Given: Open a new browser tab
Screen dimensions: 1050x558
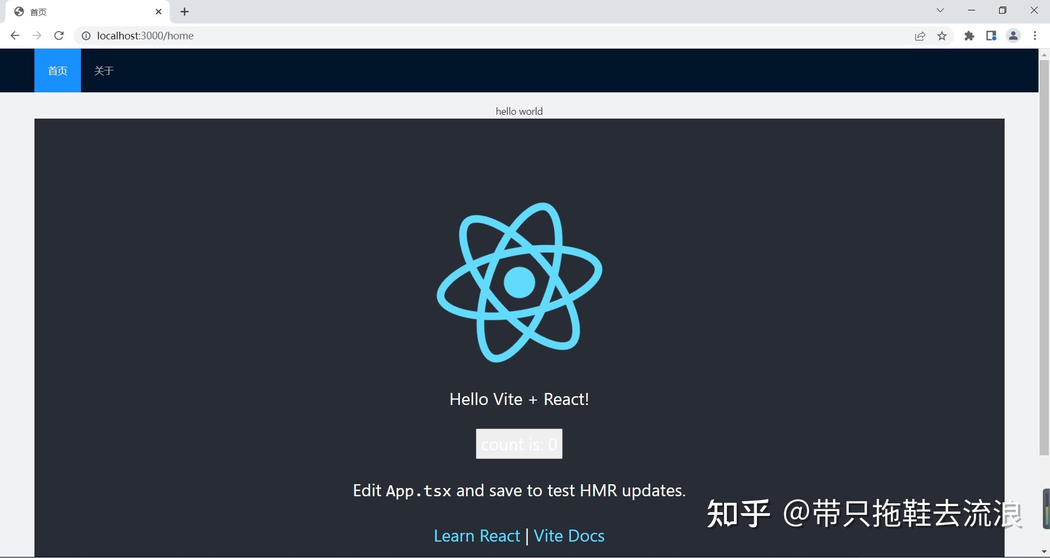Looking at the screenshot, I should click(184, 11).
